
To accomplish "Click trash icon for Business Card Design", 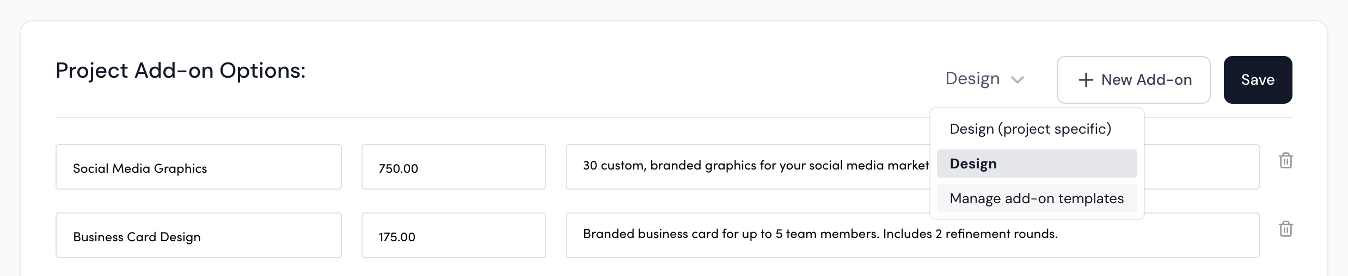I will pos(1285,229).
